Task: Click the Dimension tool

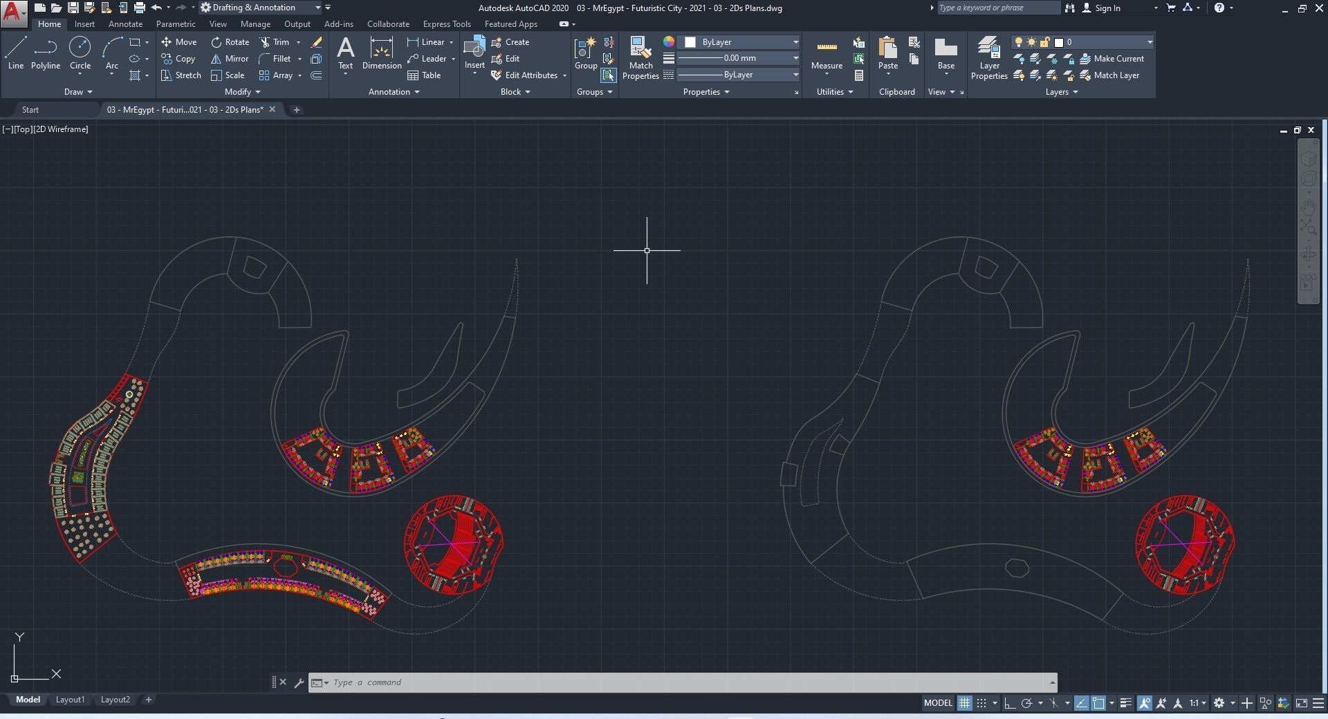Action: [382, 53]
